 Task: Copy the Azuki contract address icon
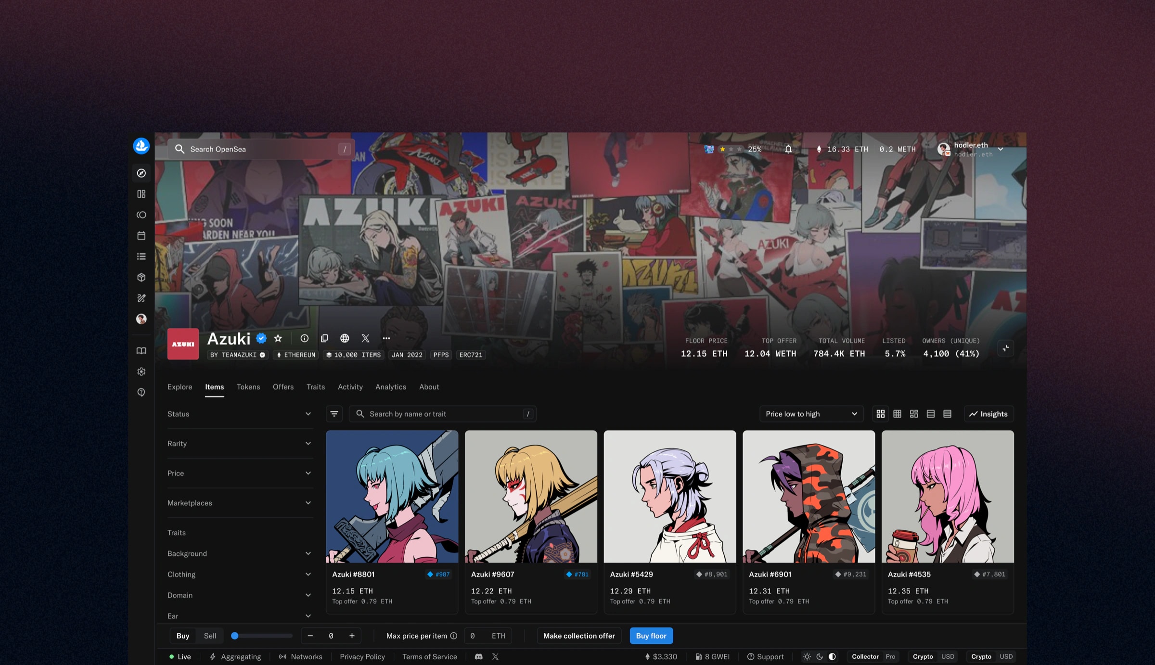pyautogui.click(x=324, y=338)
